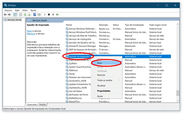The width and height of the screenshot is (183, 114).
Task: Sort by the Nome column header
Action: tap(69, 25)
